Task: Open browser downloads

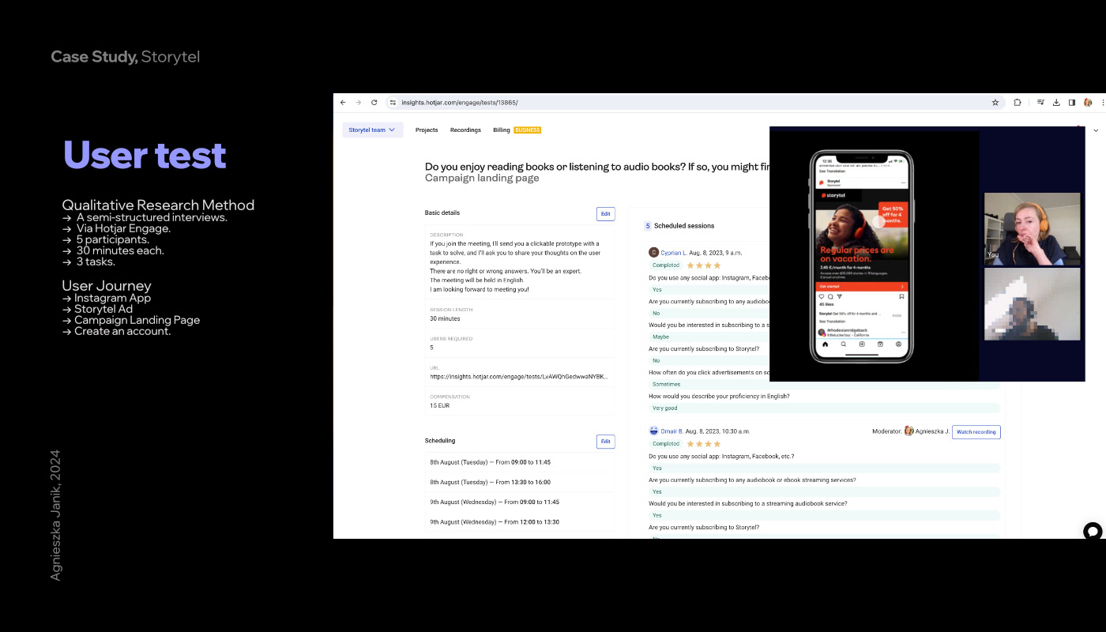Action: [x=1056, y=103]
